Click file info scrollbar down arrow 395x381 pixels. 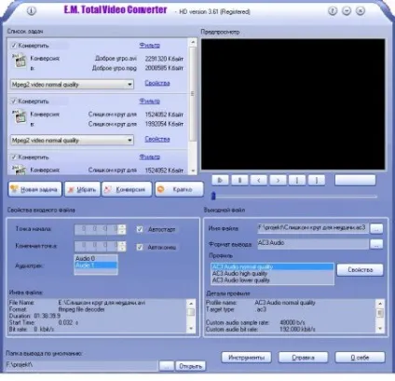click(x=191, y=329)
